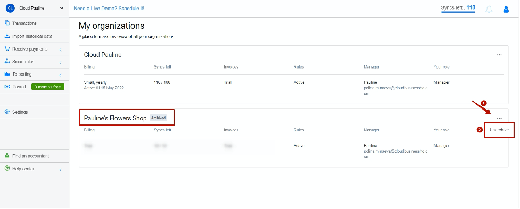Viewport: 520px width, 209px height.
Task: Click 'Active till 15 May 2022' text
Action: coord(104,88)
